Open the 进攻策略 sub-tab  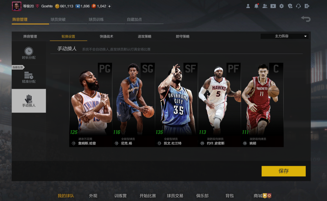click(x=144, y=36)
